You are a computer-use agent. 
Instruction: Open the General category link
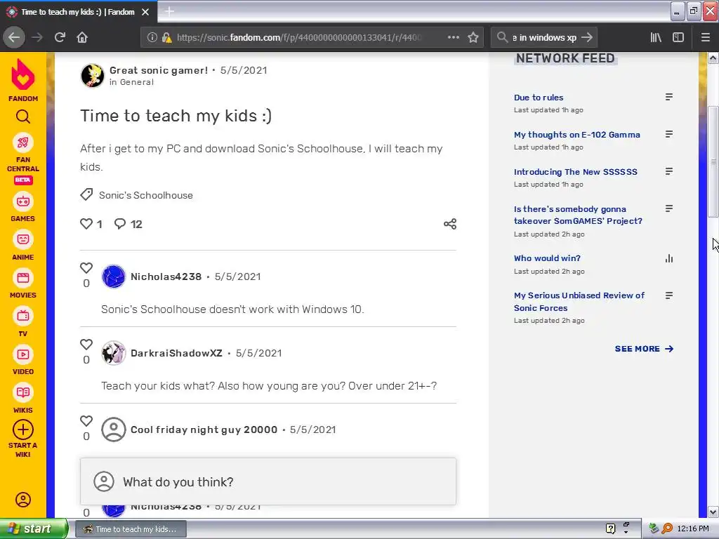(137, 82)
